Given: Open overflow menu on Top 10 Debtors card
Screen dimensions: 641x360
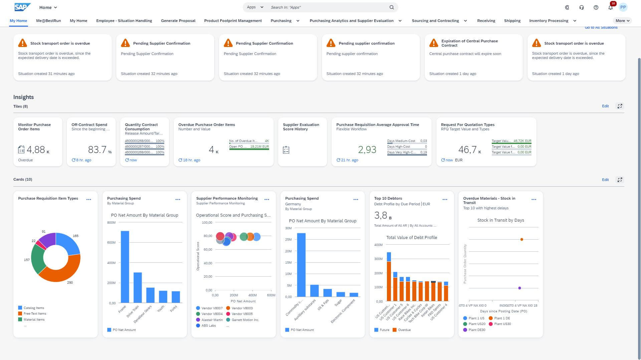Looking at the screenshot, I should click(445, 199).
